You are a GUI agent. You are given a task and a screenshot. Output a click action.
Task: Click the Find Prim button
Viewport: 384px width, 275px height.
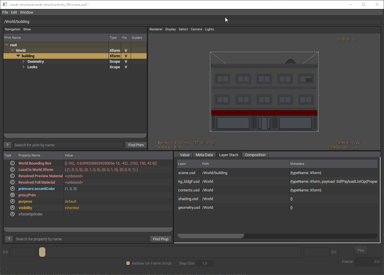point(136,145)
